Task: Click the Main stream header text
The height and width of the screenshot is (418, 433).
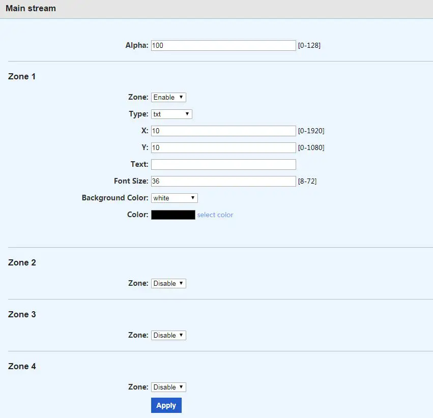Action: tap(31, 8)
